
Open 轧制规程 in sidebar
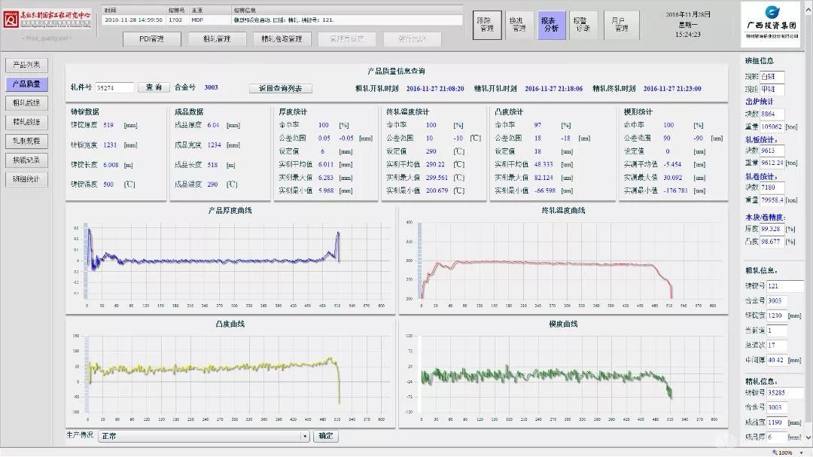click(27, 141)
